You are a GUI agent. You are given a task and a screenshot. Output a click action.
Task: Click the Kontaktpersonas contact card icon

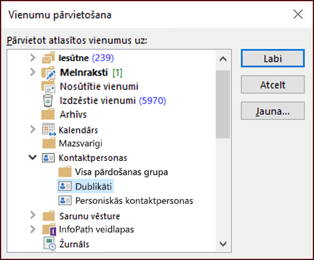pos(49,158)
